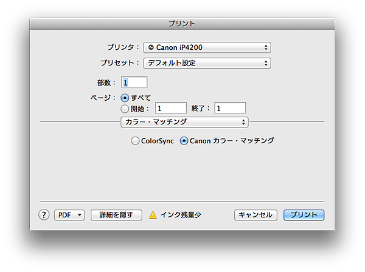Click the 終了 end page field
This screenshot has height=272, width=365.
230,108
